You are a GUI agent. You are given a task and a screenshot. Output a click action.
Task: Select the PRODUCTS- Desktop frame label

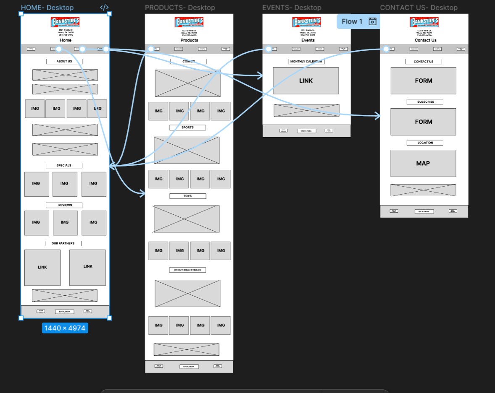(180, 8)
